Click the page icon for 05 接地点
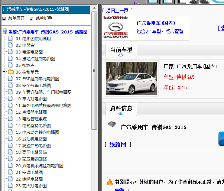 pos(10,65)
